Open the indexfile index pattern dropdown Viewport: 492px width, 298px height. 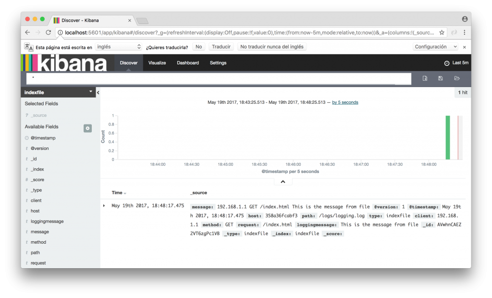(x=58, y=92)
